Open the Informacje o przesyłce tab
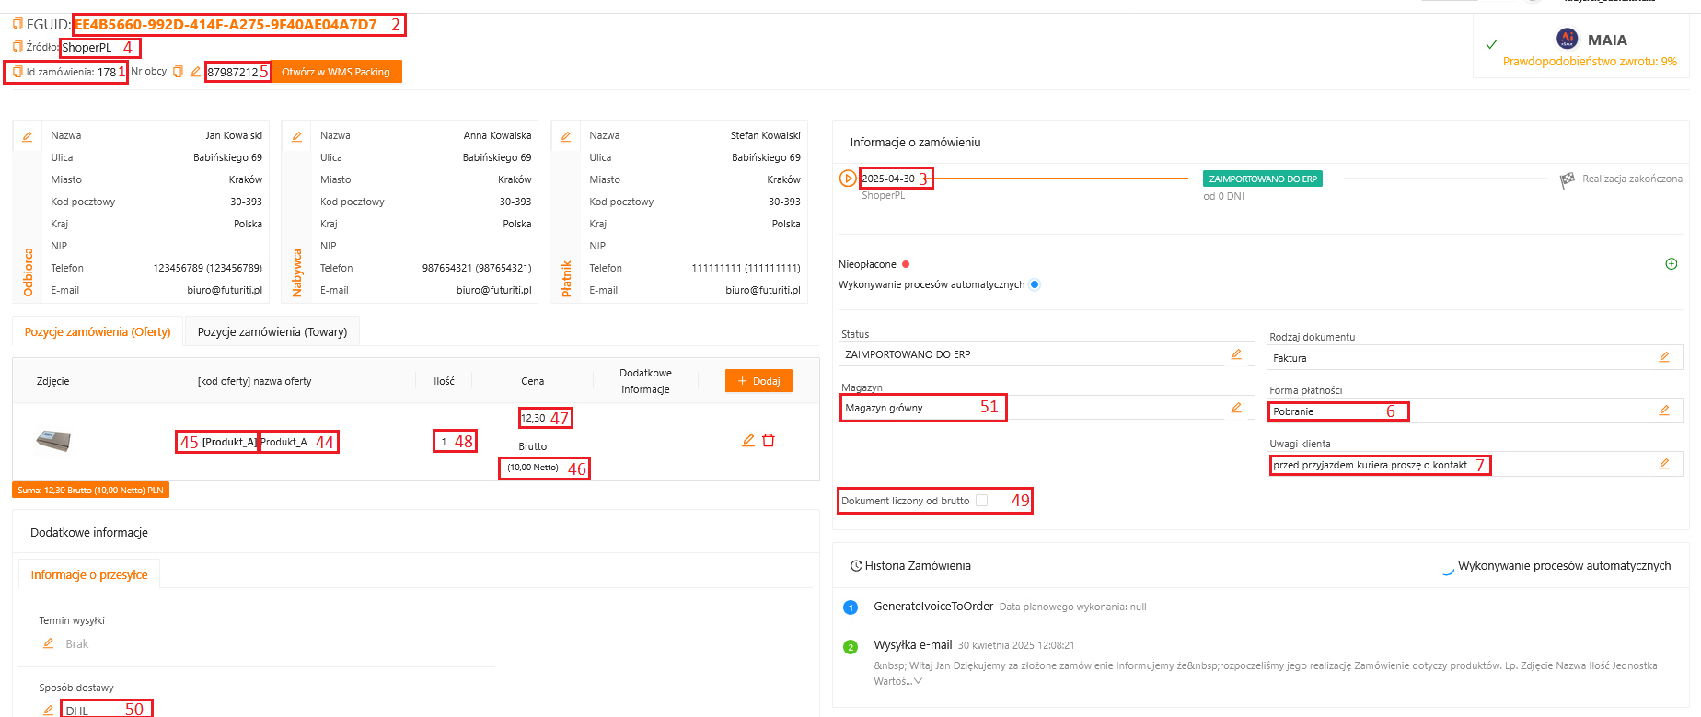Image resolution: width=1701 pixels, height=717 pixels. point(89,575)
